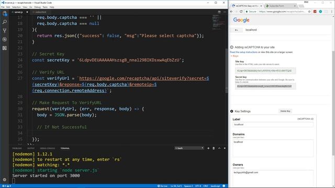Click the info icon beside Adding reCAPTCHA

click(x=231, y=48)
